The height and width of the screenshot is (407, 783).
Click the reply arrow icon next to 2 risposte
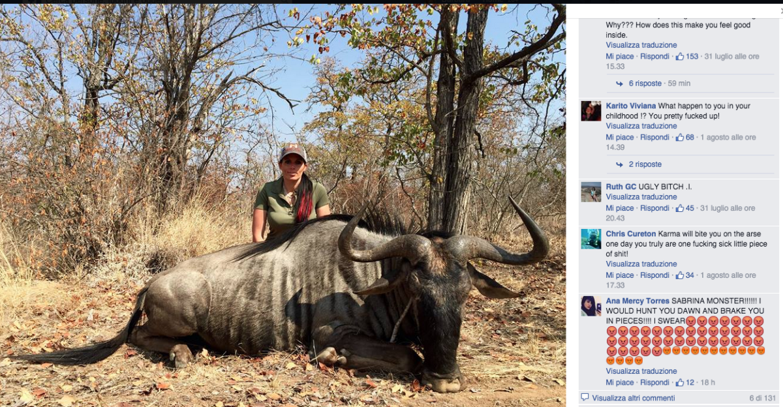(620, 164)
